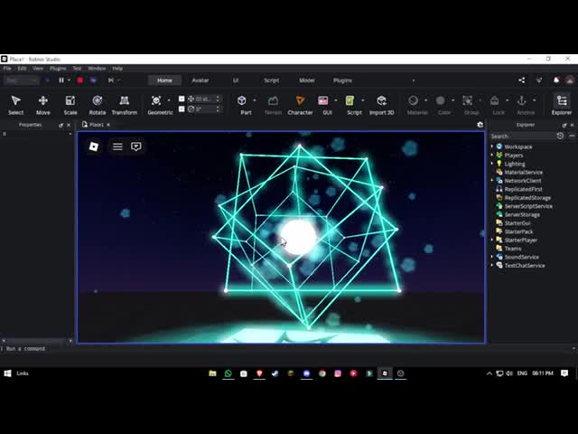The width and height of the screenshot is (578, 434).
Task: Open the Pause button dropdown arrow
Action: coord(69,80)
